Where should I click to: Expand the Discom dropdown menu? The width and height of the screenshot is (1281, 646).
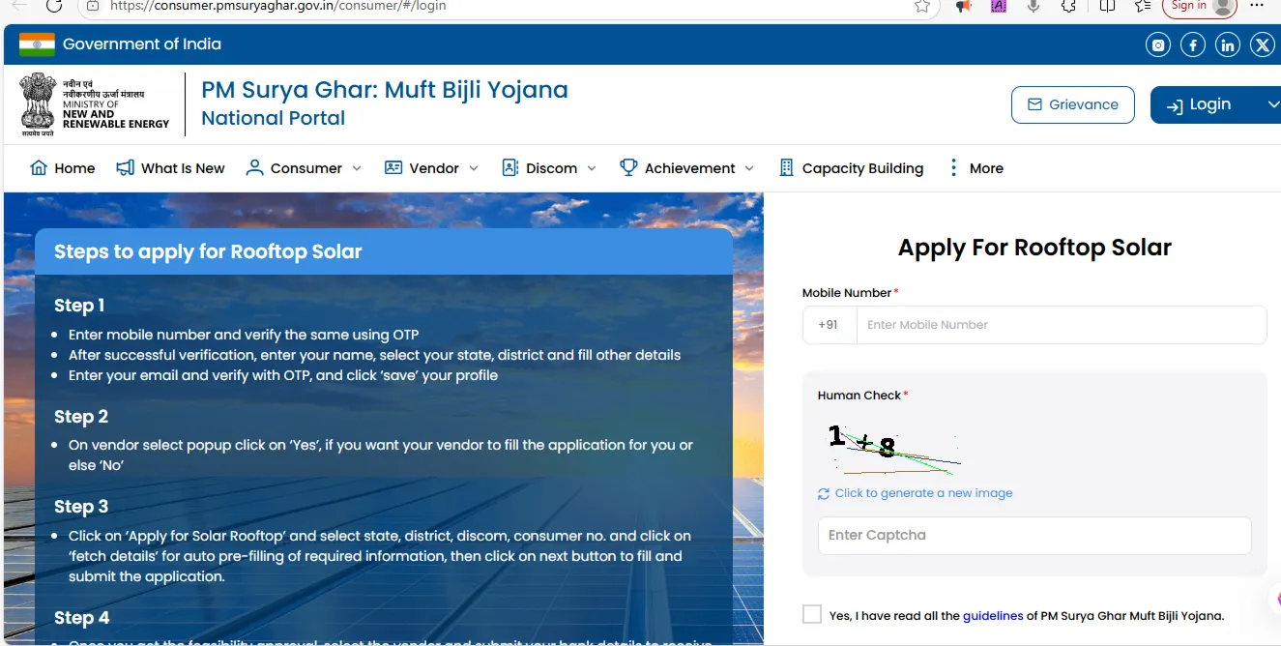tap(549, 168)
